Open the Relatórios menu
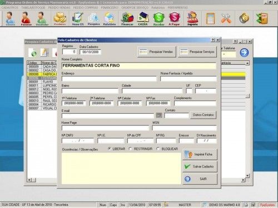The image size is (278, 208). click(x=158, y=8)
